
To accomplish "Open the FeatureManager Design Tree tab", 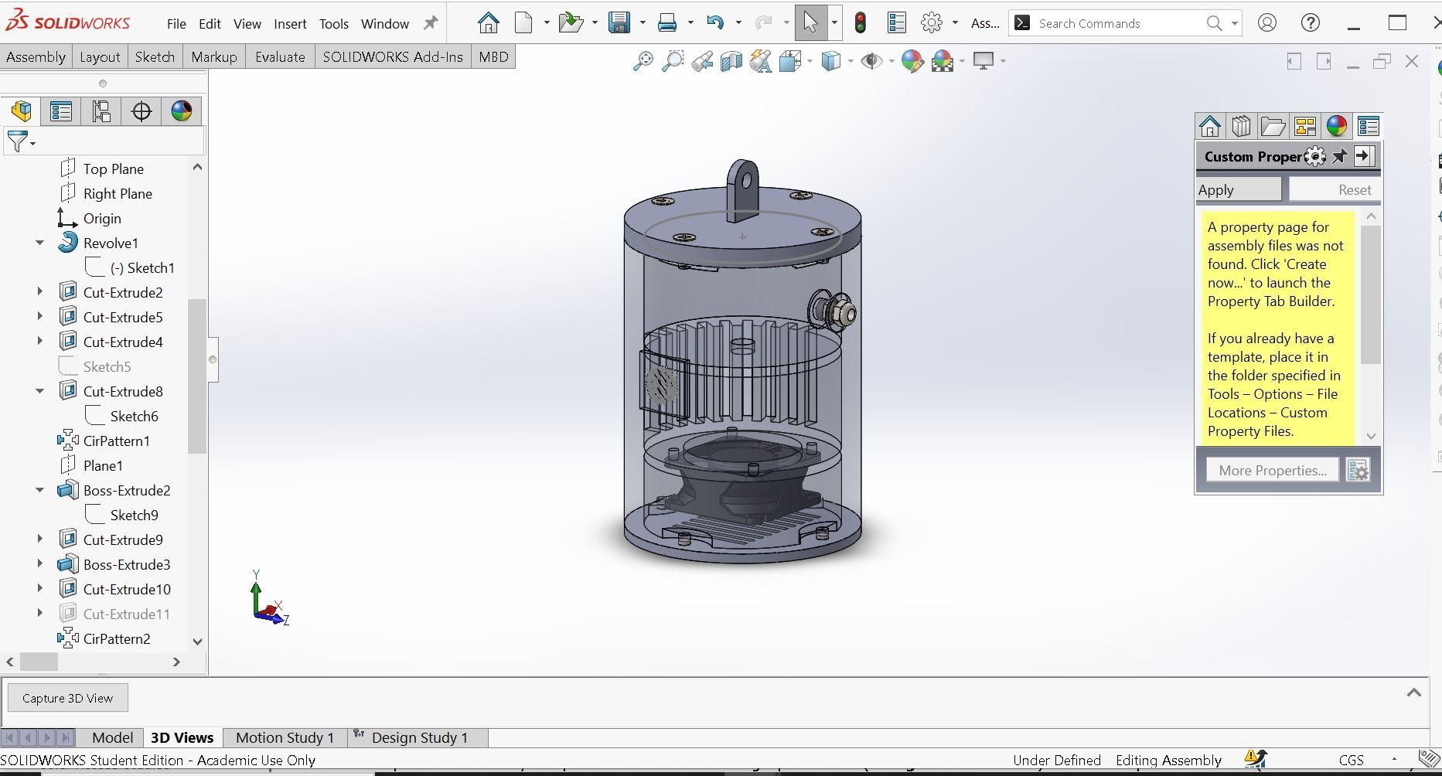I will pyautogui.click(x=22, y=111).
